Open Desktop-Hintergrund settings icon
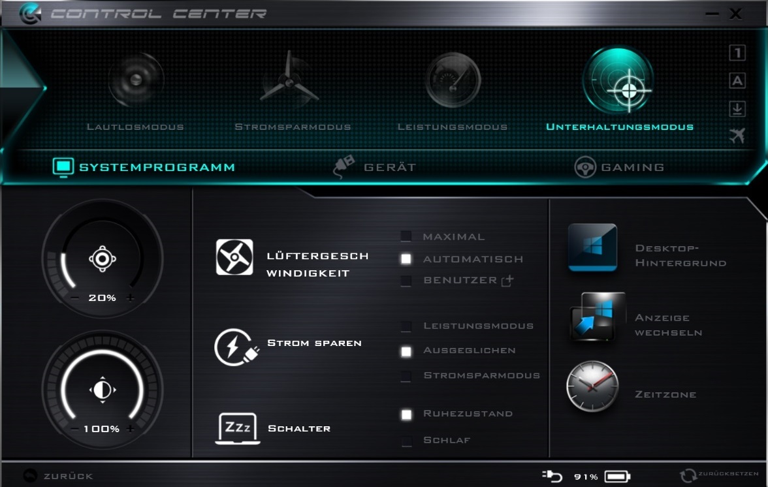Image resolution: width=768 pixels, height=487 pixels. [x=593, y=247]
